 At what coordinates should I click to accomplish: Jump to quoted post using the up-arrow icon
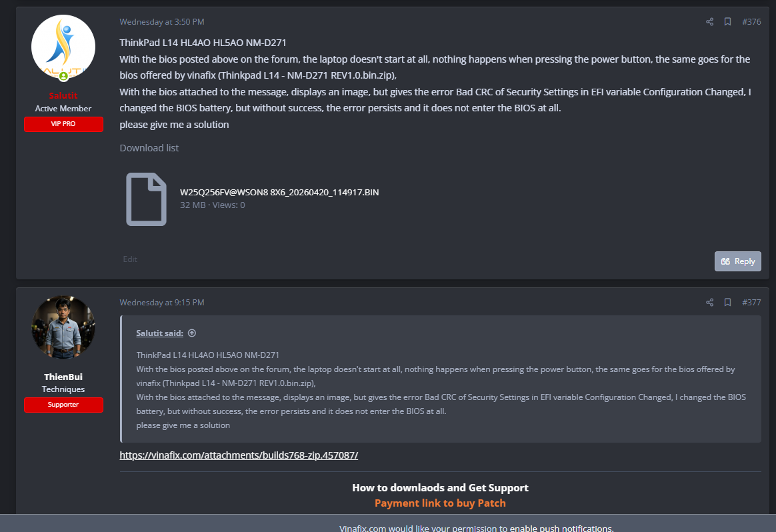[191, 333]
